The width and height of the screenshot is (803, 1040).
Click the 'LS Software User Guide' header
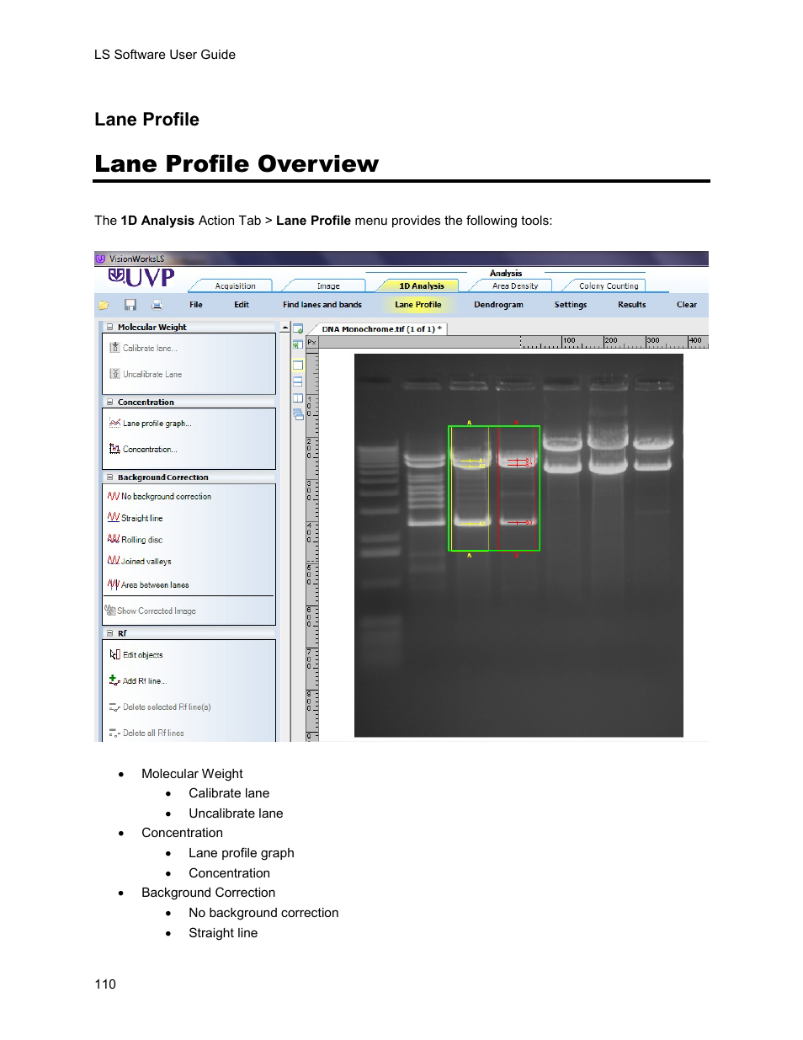(x=165, y=55)
